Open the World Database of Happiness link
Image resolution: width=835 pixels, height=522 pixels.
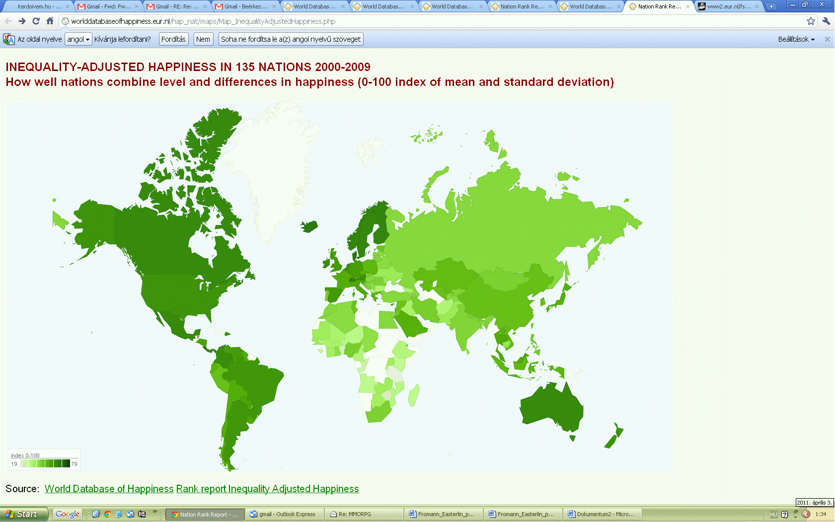point(109,489)
